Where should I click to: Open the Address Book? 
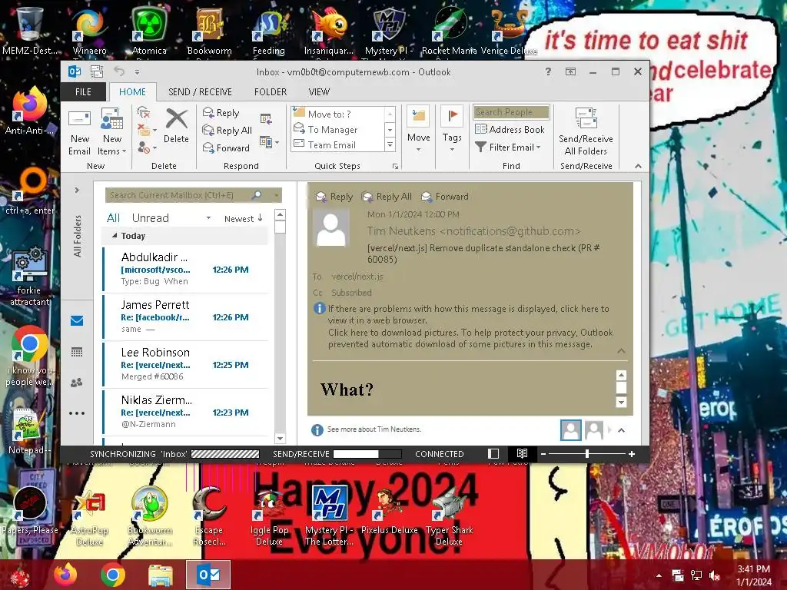point(510,129)
